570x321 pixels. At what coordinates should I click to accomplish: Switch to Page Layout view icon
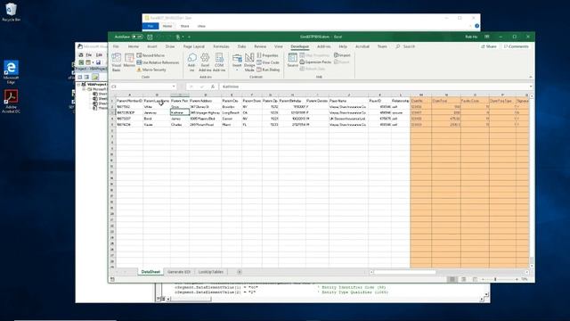(463, 279)
